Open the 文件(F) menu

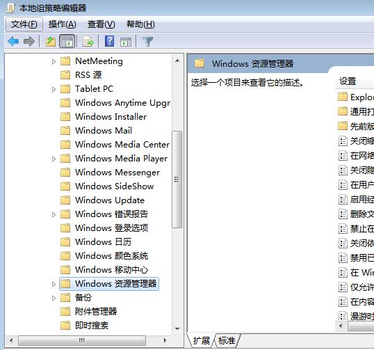[x=24, y=24]
